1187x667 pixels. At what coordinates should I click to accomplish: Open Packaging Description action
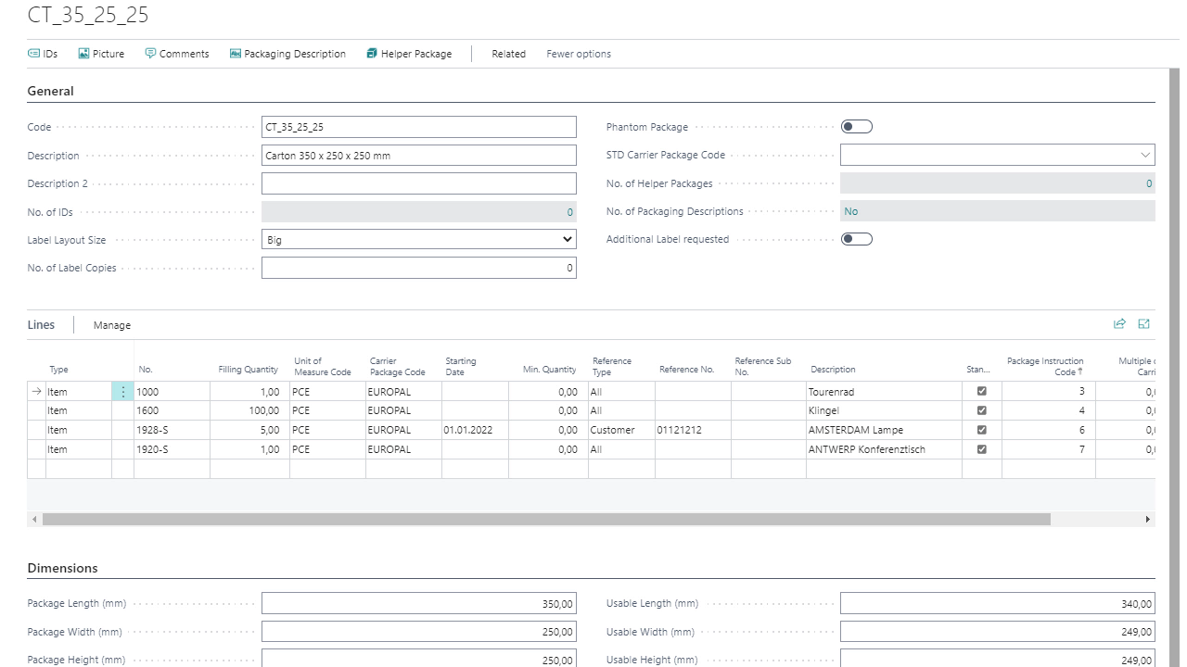tap(287, 54)
